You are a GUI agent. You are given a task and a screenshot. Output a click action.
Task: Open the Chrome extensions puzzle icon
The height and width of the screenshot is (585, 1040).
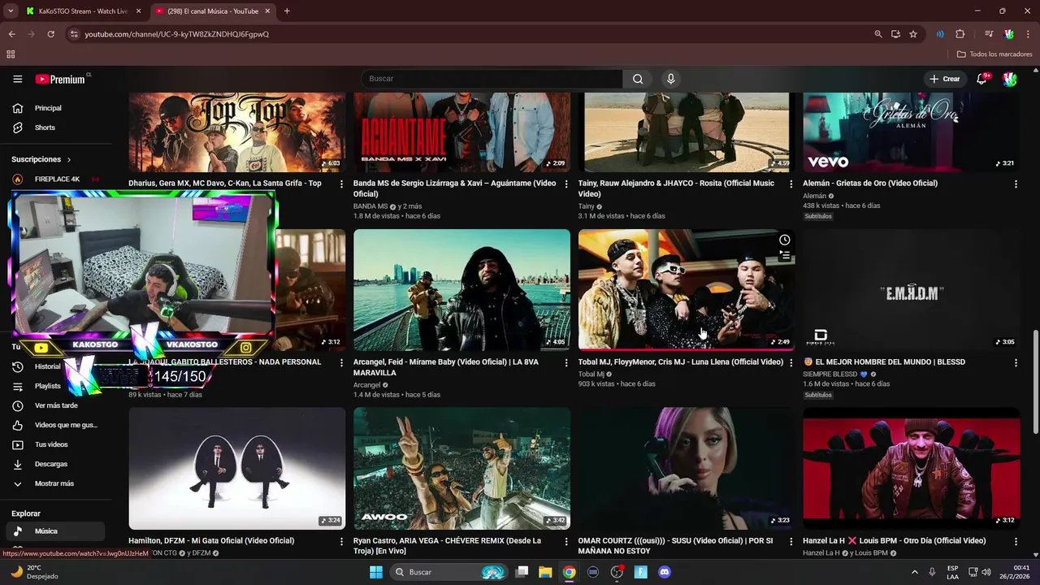(960, 34)
